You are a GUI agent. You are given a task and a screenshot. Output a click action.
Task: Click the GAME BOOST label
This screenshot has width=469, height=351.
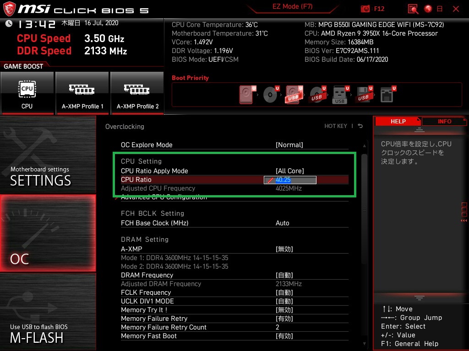(x=23, y=66)
